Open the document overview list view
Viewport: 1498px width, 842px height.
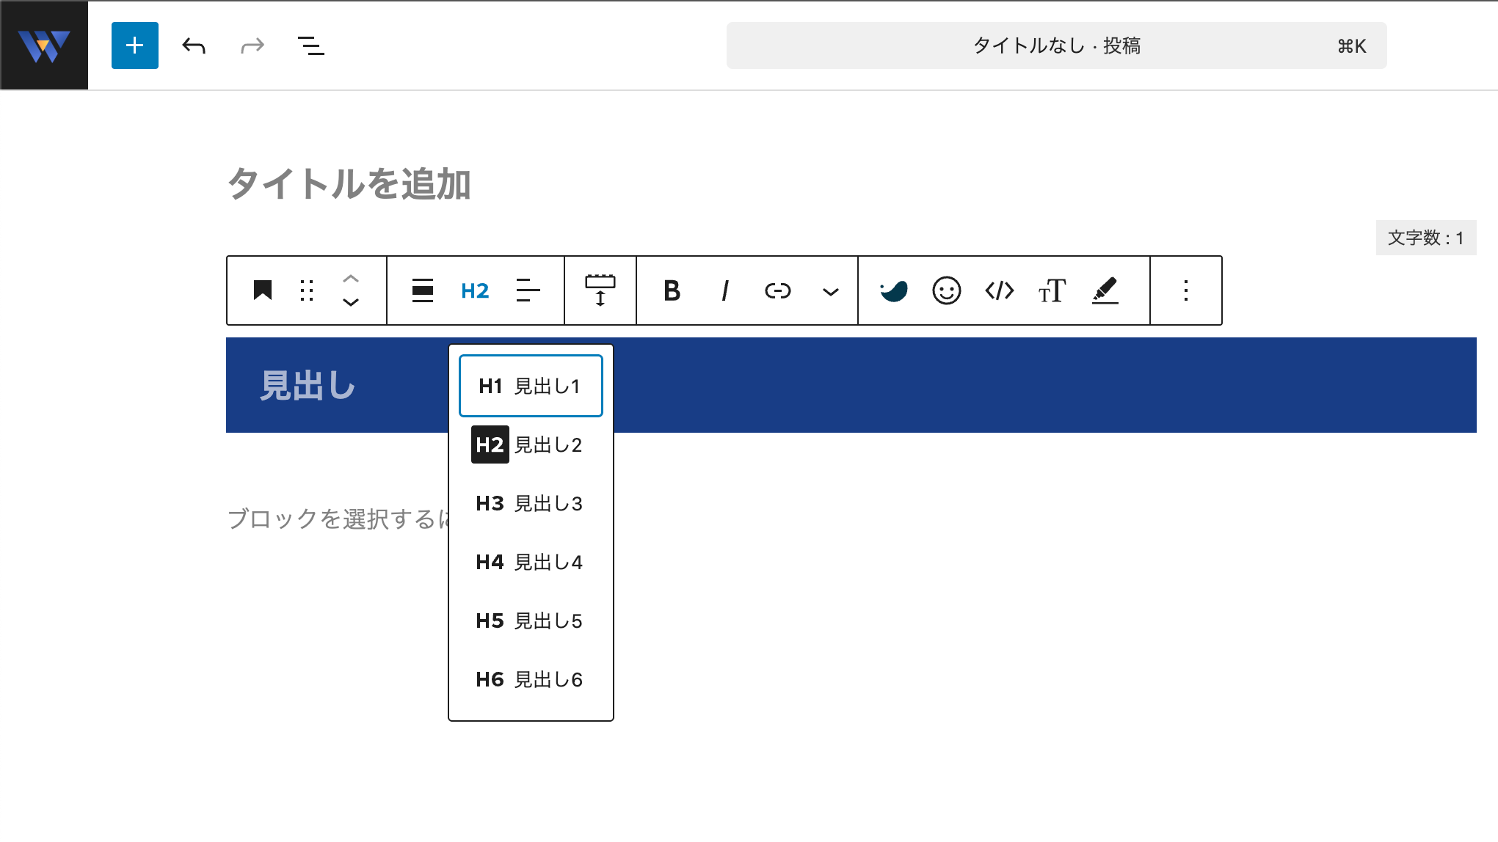(x=310, y=45)
